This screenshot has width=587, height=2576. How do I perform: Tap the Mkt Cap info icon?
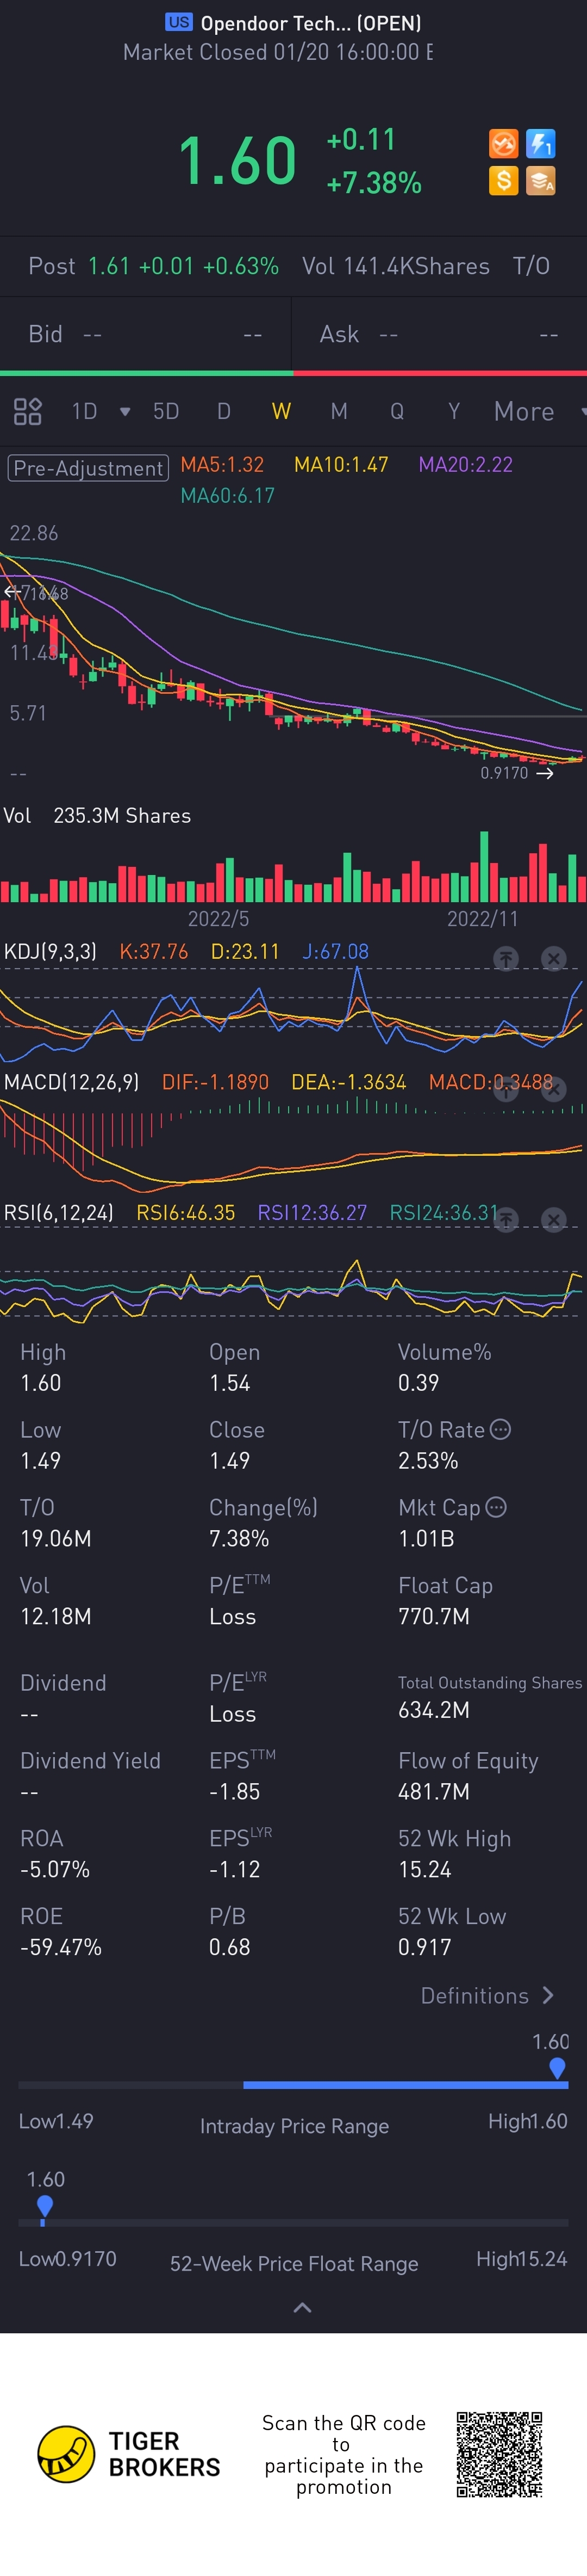click(x=495, y=1506)
